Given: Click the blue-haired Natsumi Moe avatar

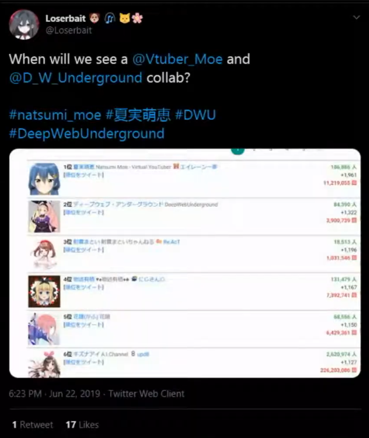Looking at the screenshot, I should [44, 179].
